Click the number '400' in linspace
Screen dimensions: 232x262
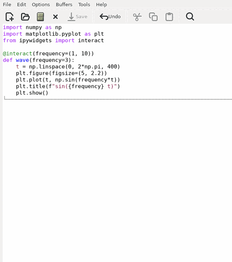tap(112, 67)
